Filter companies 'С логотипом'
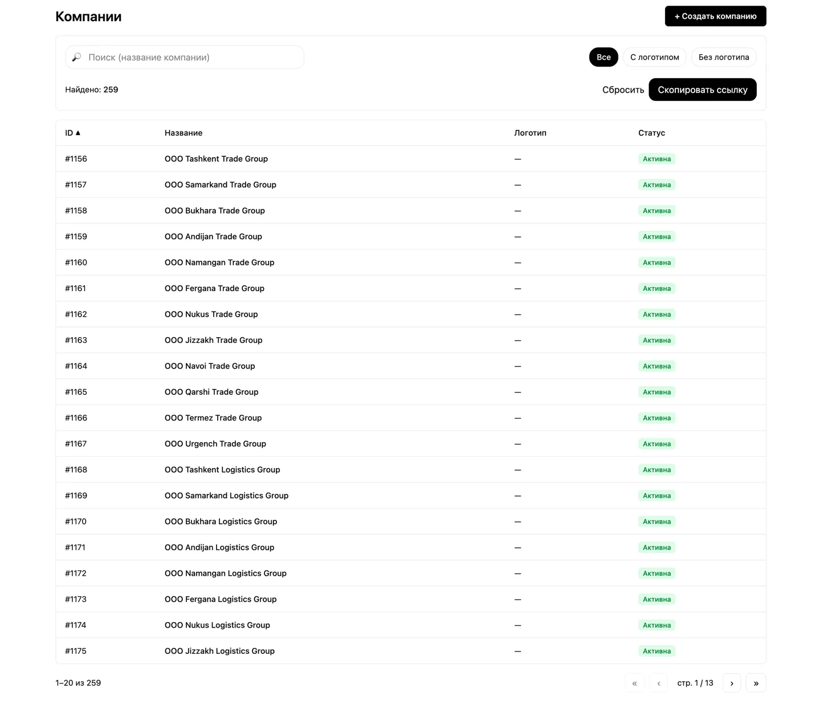The image size is (819, 708). [x=654, y=57]
